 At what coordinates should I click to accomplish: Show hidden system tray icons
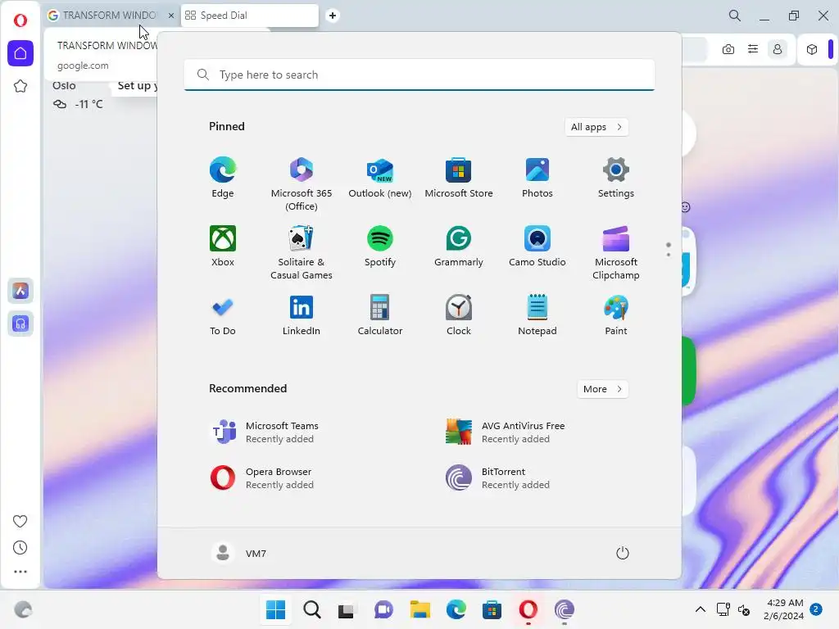tap(700, 609)
